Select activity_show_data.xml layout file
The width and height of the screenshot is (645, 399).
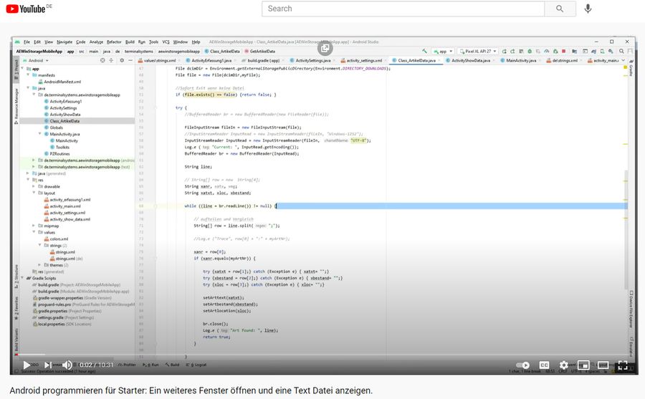point(70,219)
